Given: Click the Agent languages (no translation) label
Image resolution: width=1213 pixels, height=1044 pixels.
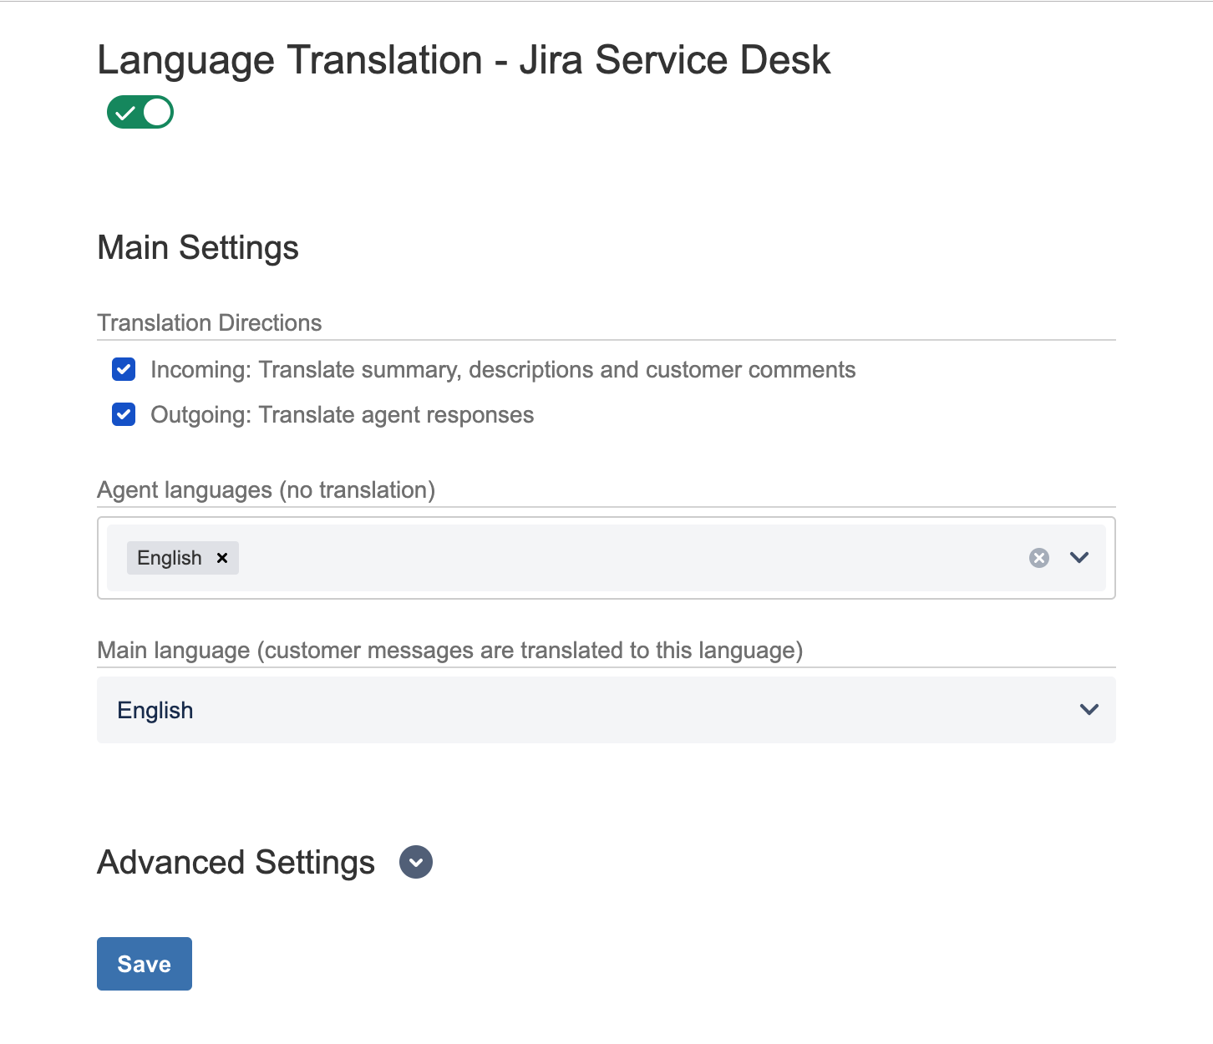Looking at the screenshot, I should pyautogui.click(x=266, y=489).
